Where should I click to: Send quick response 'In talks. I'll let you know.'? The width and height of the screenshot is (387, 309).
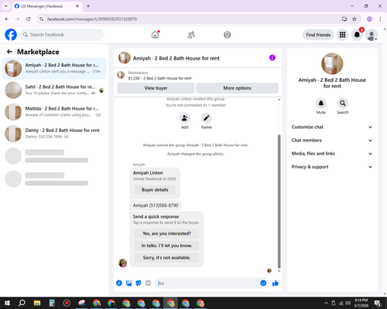166,246
